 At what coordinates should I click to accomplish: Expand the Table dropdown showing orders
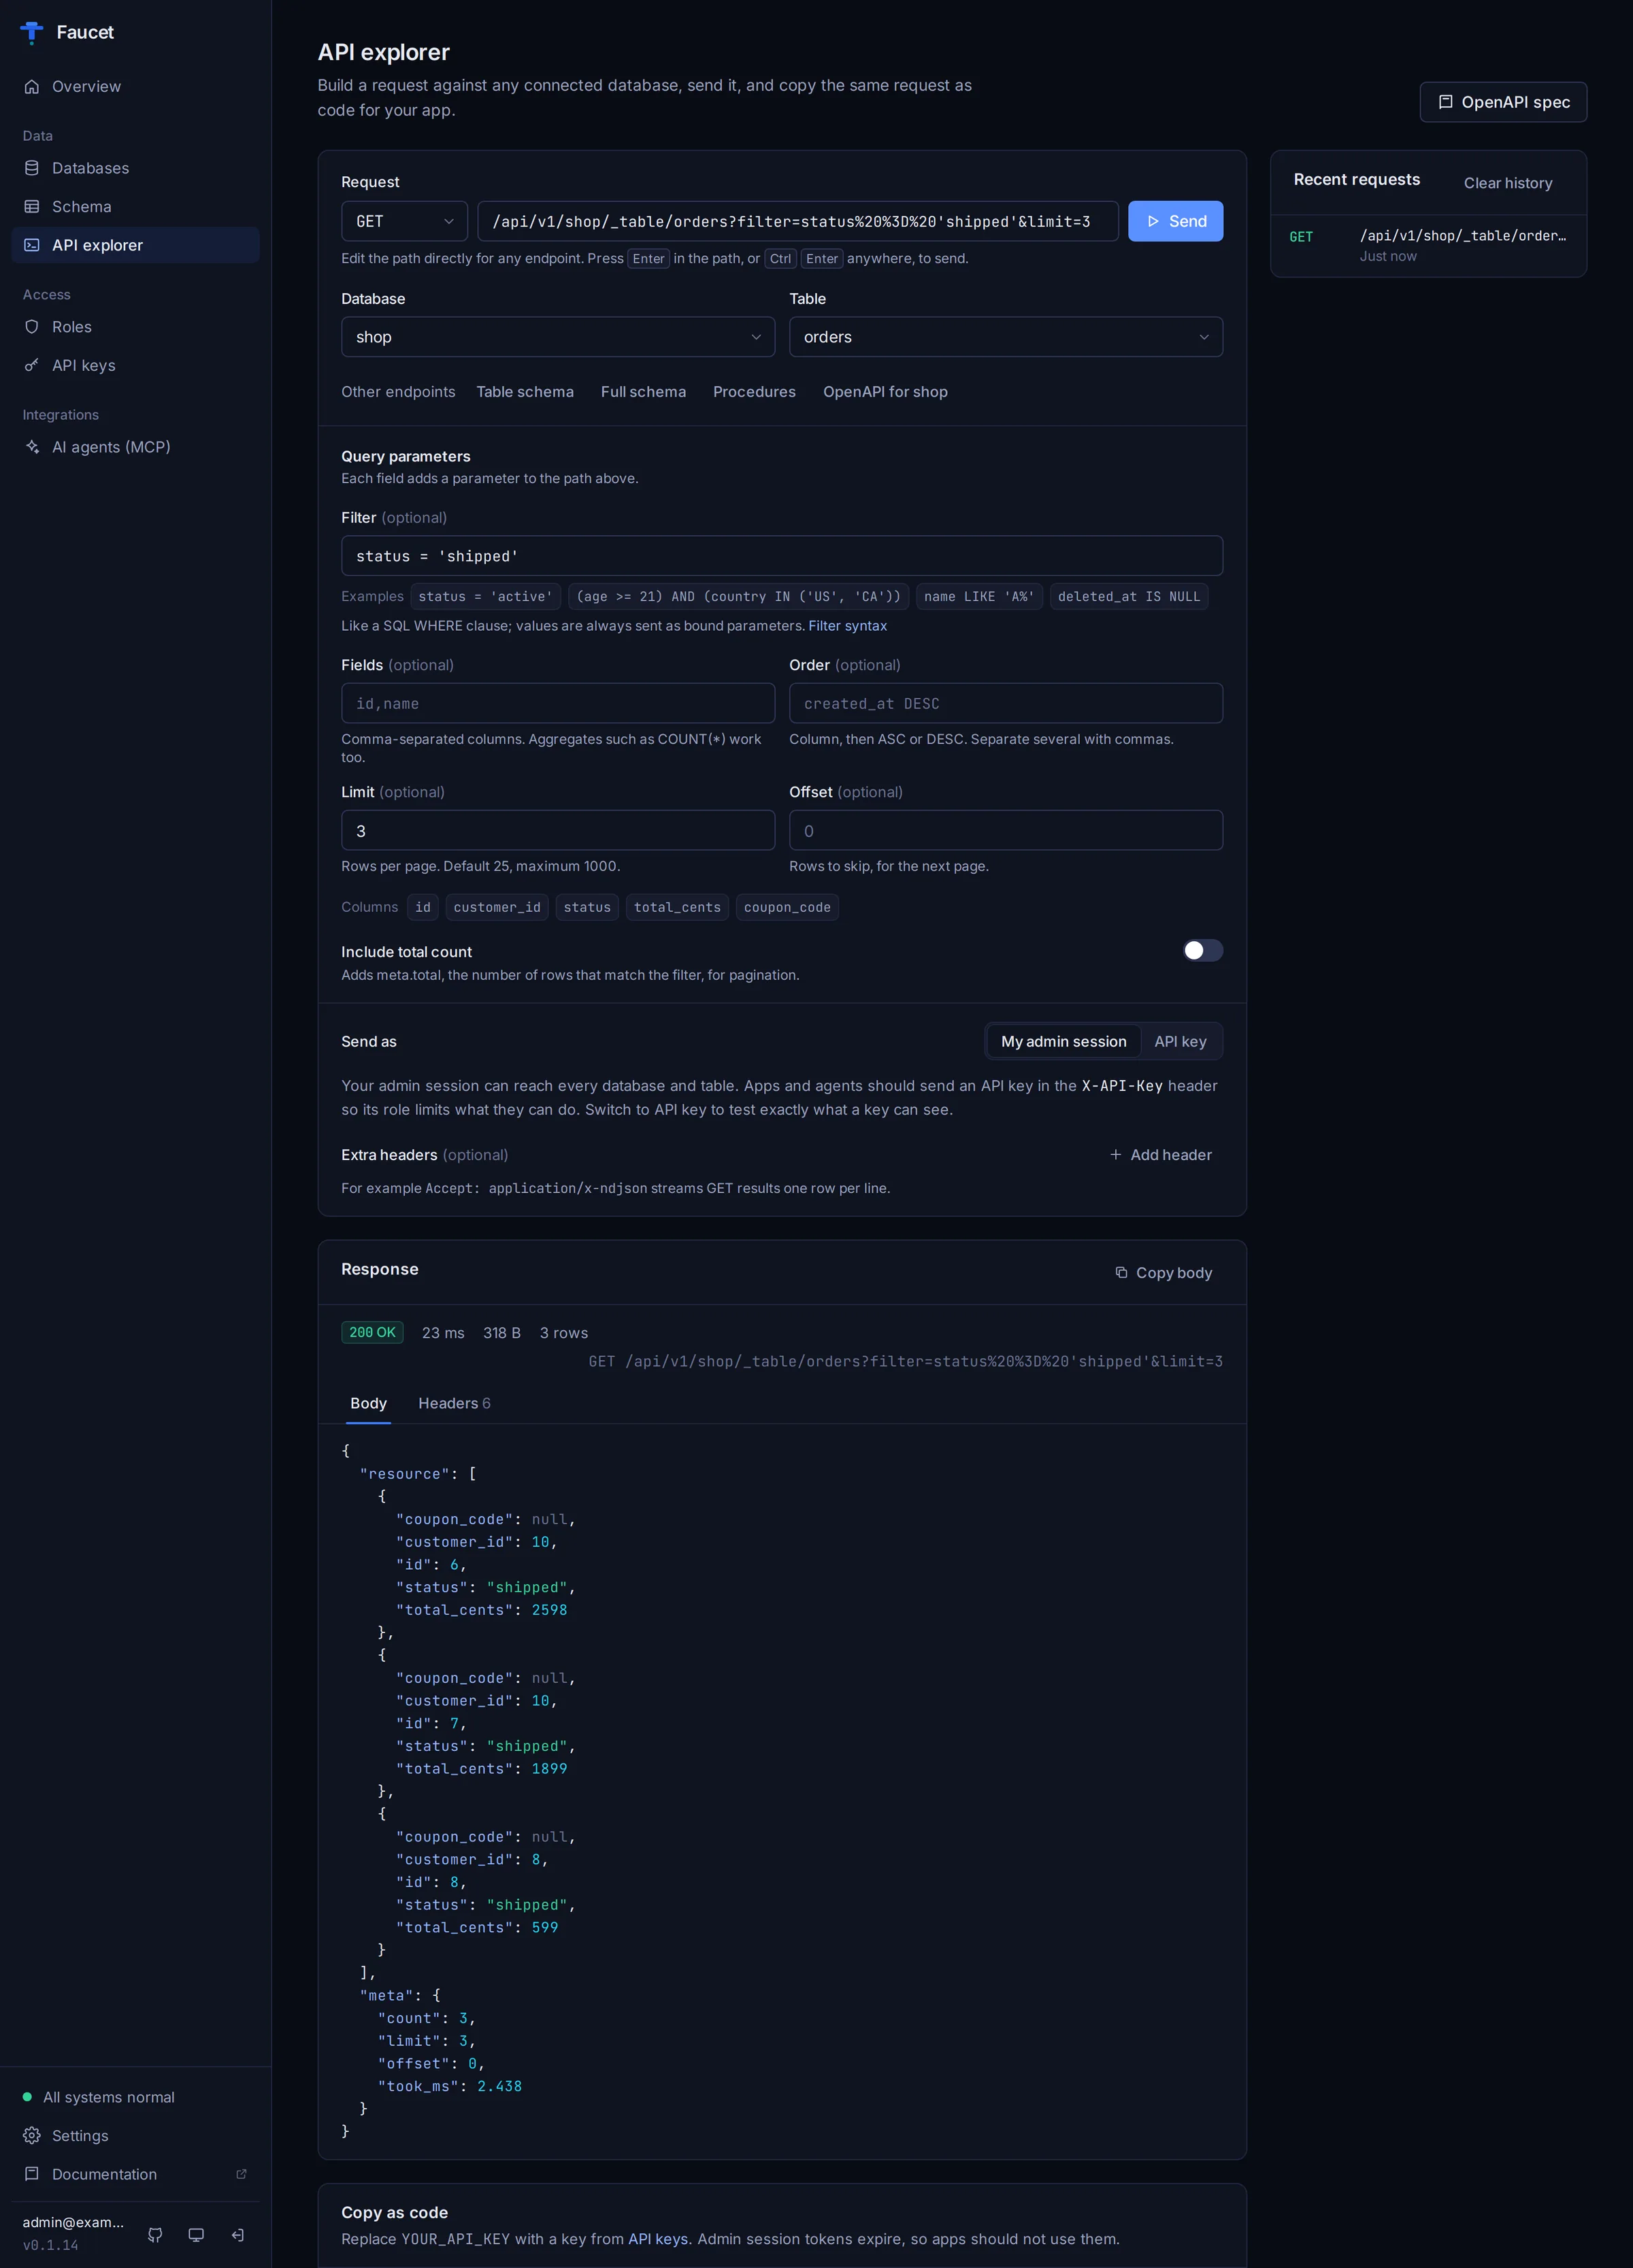(x=1005, y=337)
